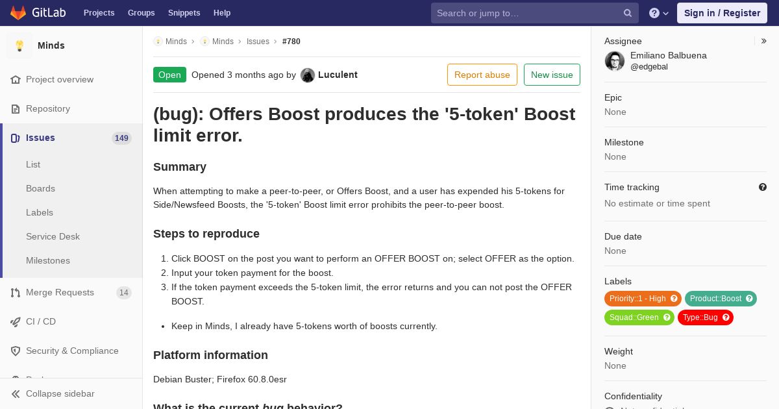Click help icon on Product::Boost label
779x409 pixels.
tap(749, 299)
